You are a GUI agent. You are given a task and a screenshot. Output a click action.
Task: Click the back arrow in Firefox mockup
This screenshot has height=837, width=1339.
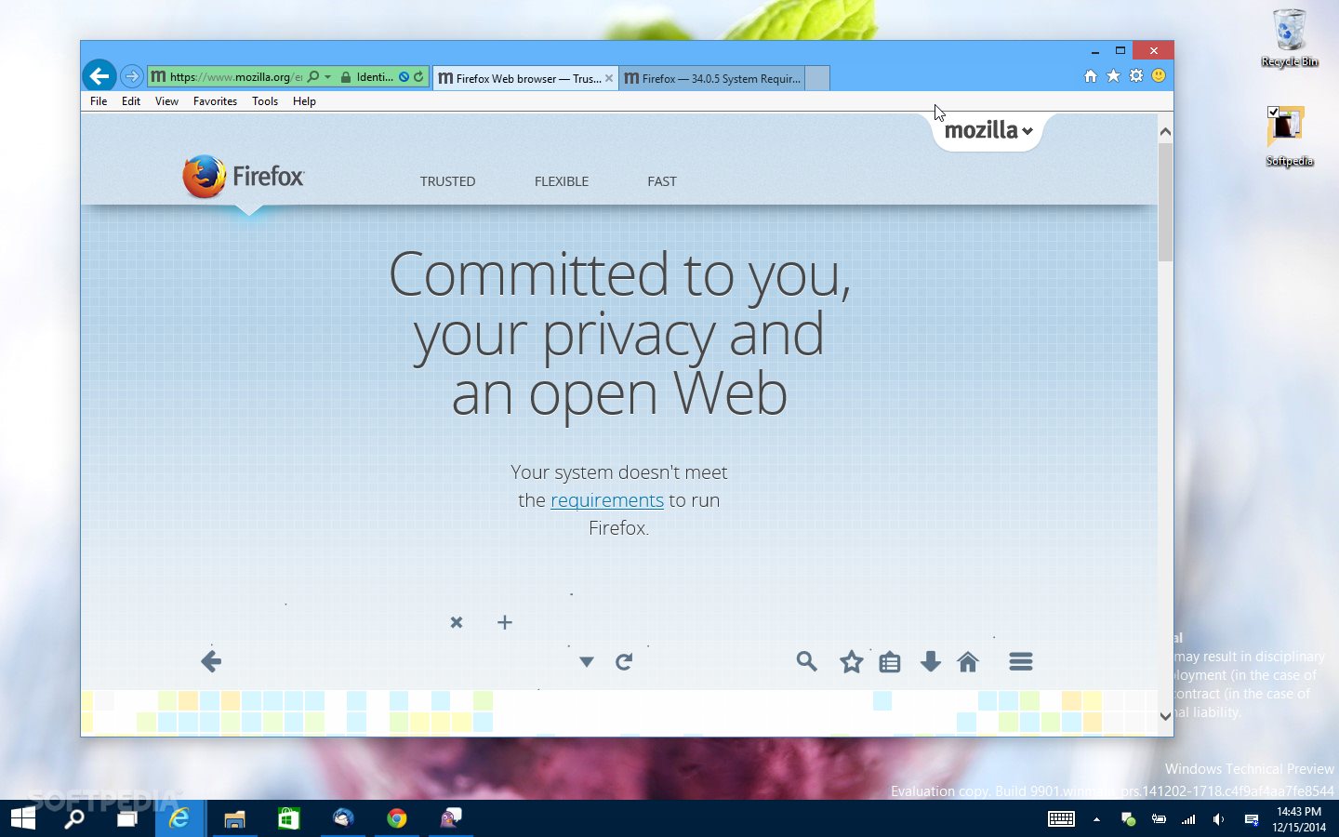211,661
